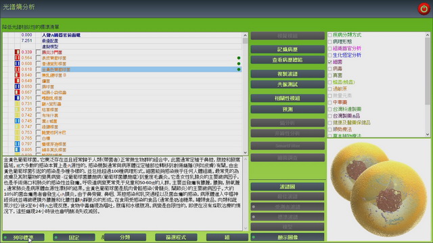Click the red power icon

[x=424, y=9]
